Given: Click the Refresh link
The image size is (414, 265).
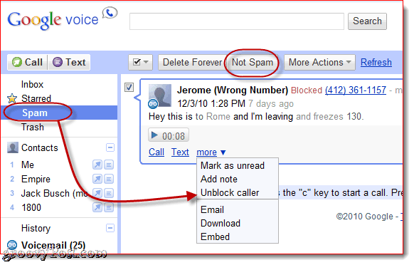Looking at the screenshot, I should (x=376, y=63).
